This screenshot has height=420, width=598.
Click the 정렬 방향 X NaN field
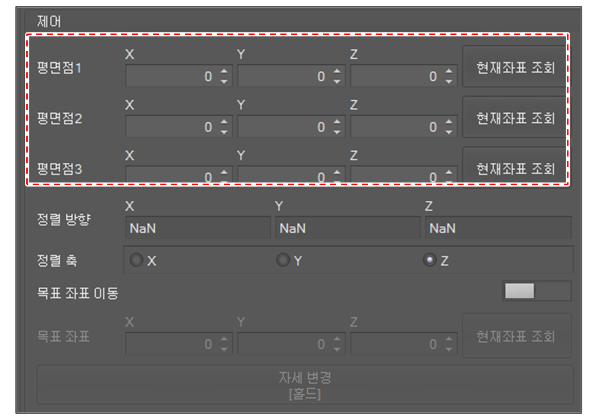[198, 228]
